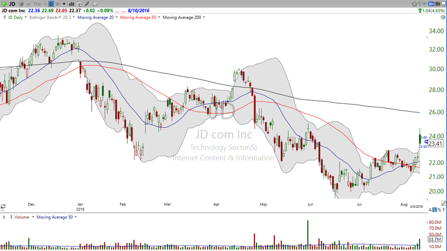The height and width of the screenshot is (251, 447).
Task: Click the refresh arrows icon at bottom left
Action: pyautogui.click(x=3, y=206)
